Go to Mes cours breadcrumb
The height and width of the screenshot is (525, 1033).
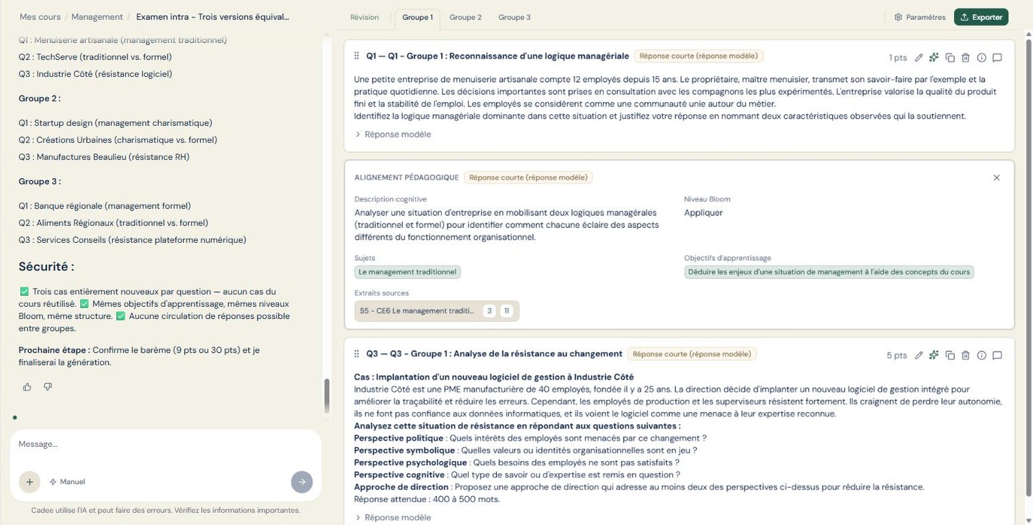tap(40, 17)
